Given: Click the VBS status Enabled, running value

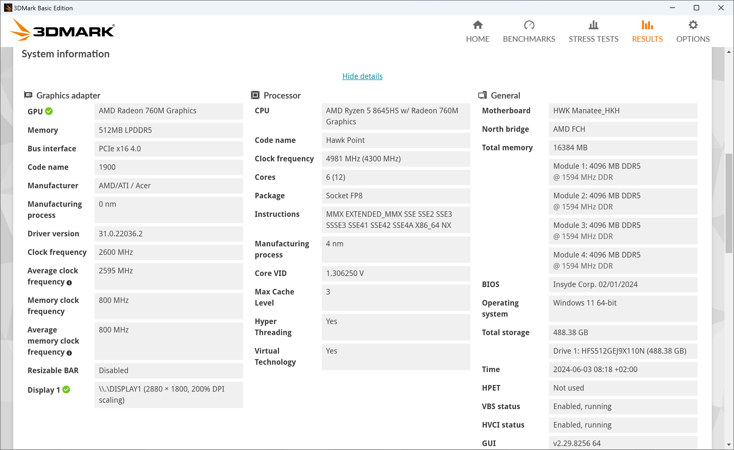Looking at the screenshot, I should [x=623, y=406].
